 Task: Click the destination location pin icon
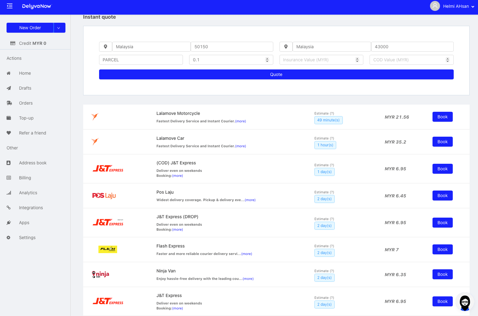[286, 47]
